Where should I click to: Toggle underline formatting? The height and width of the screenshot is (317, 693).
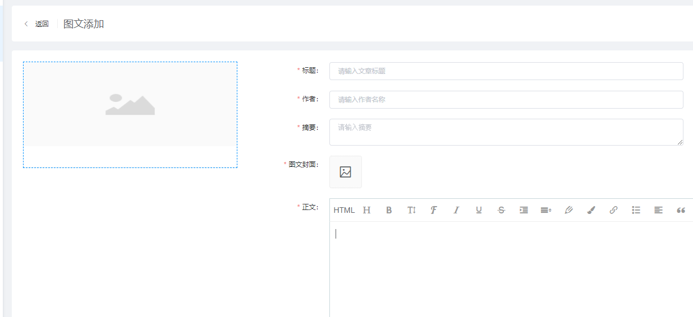coord(479,210)
